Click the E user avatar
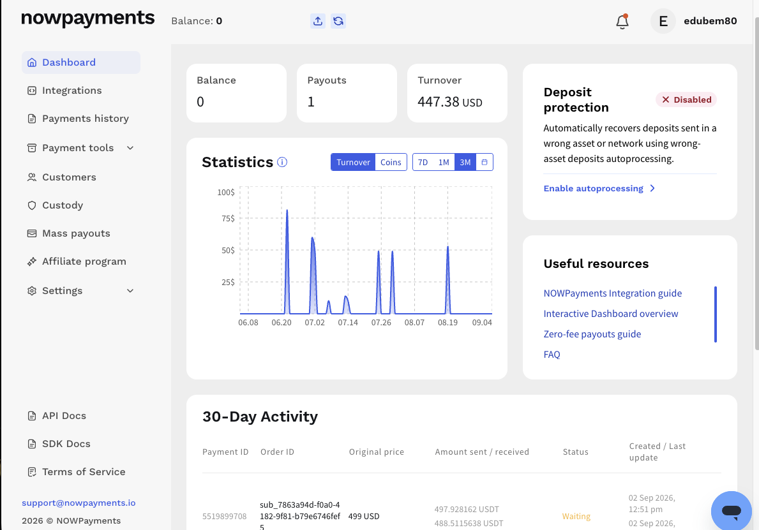 coord(663,21)
